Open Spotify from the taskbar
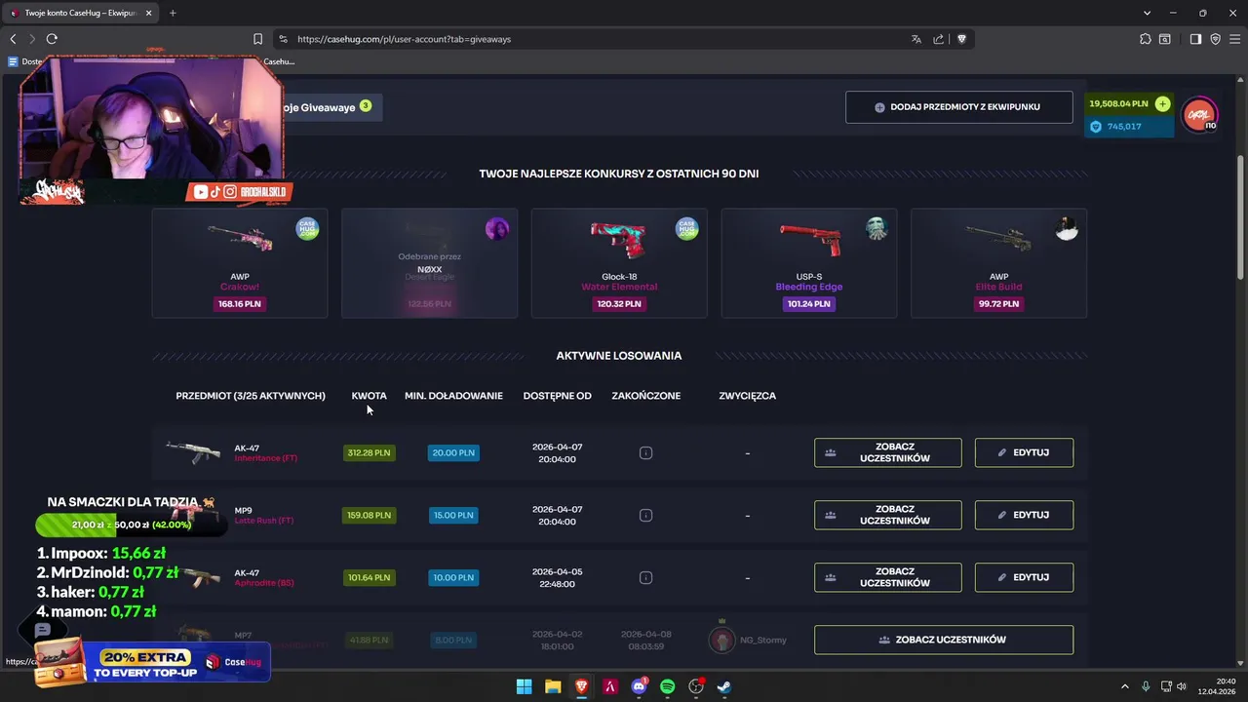 click(x=667, y=686)
